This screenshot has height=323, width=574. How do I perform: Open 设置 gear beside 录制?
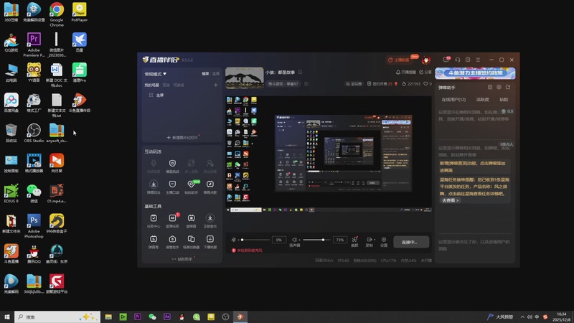384,241
